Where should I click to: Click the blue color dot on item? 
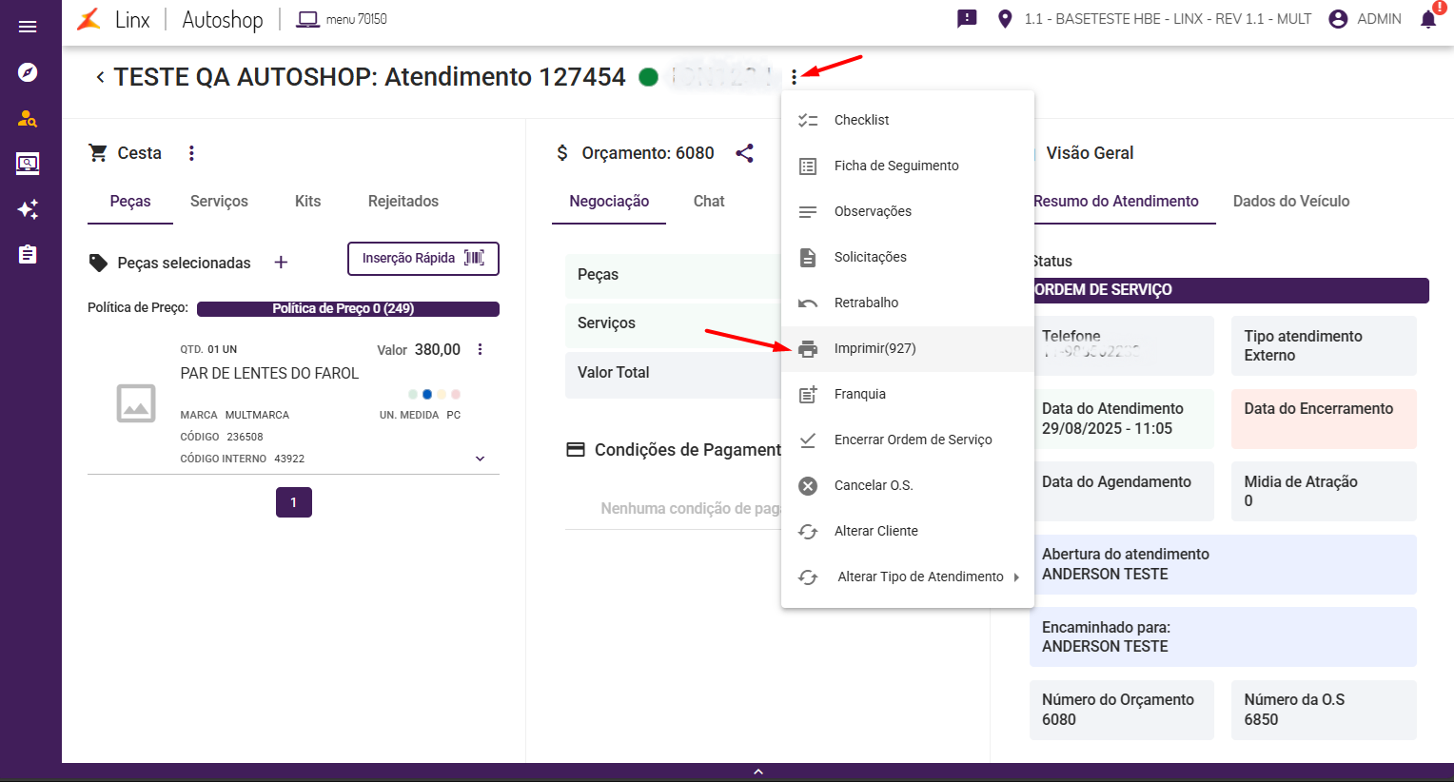[x=427, y=394]
